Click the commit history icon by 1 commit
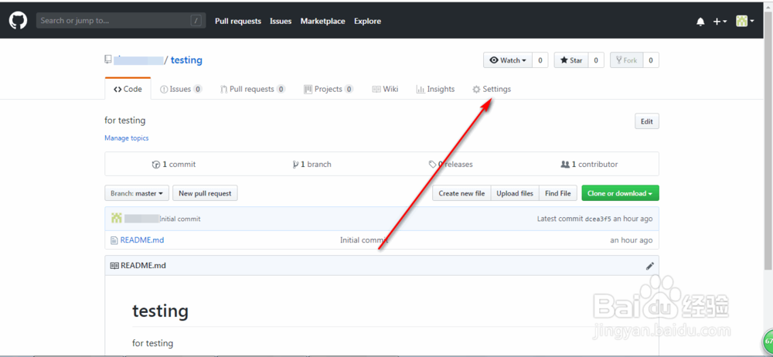 [156, 165]
